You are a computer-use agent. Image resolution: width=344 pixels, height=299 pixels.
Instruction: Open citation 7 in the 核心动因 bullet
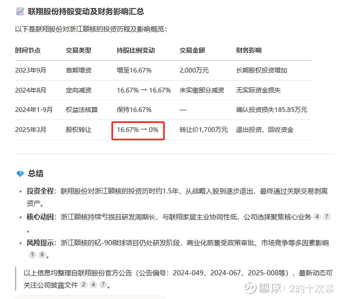pos(327,217)
